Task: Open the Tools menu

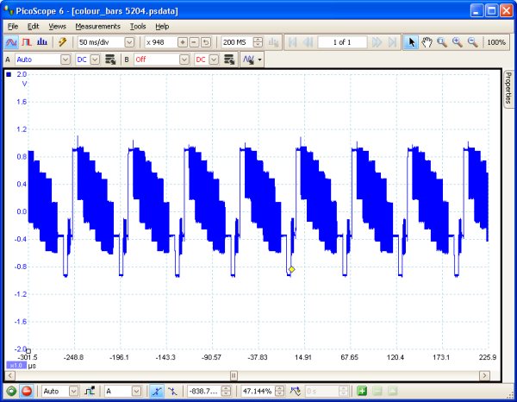Action: [138, 27]
